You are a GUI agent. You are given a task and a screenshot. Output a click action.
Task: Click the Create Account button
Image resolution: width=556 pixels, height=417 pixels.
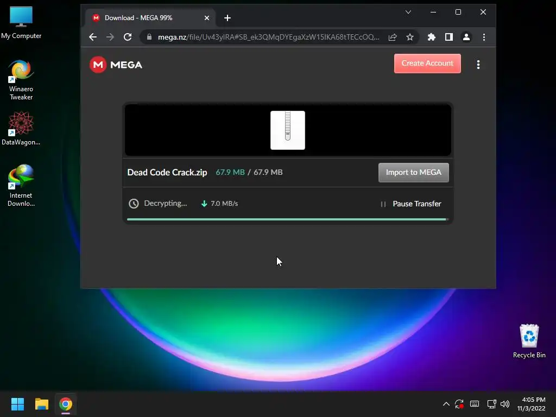click(x=427, y=64)
